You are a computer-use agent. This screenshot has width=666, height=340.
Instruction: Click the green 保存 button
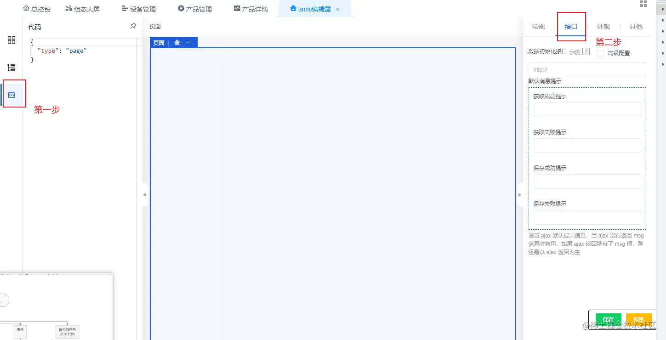point(609,320)
